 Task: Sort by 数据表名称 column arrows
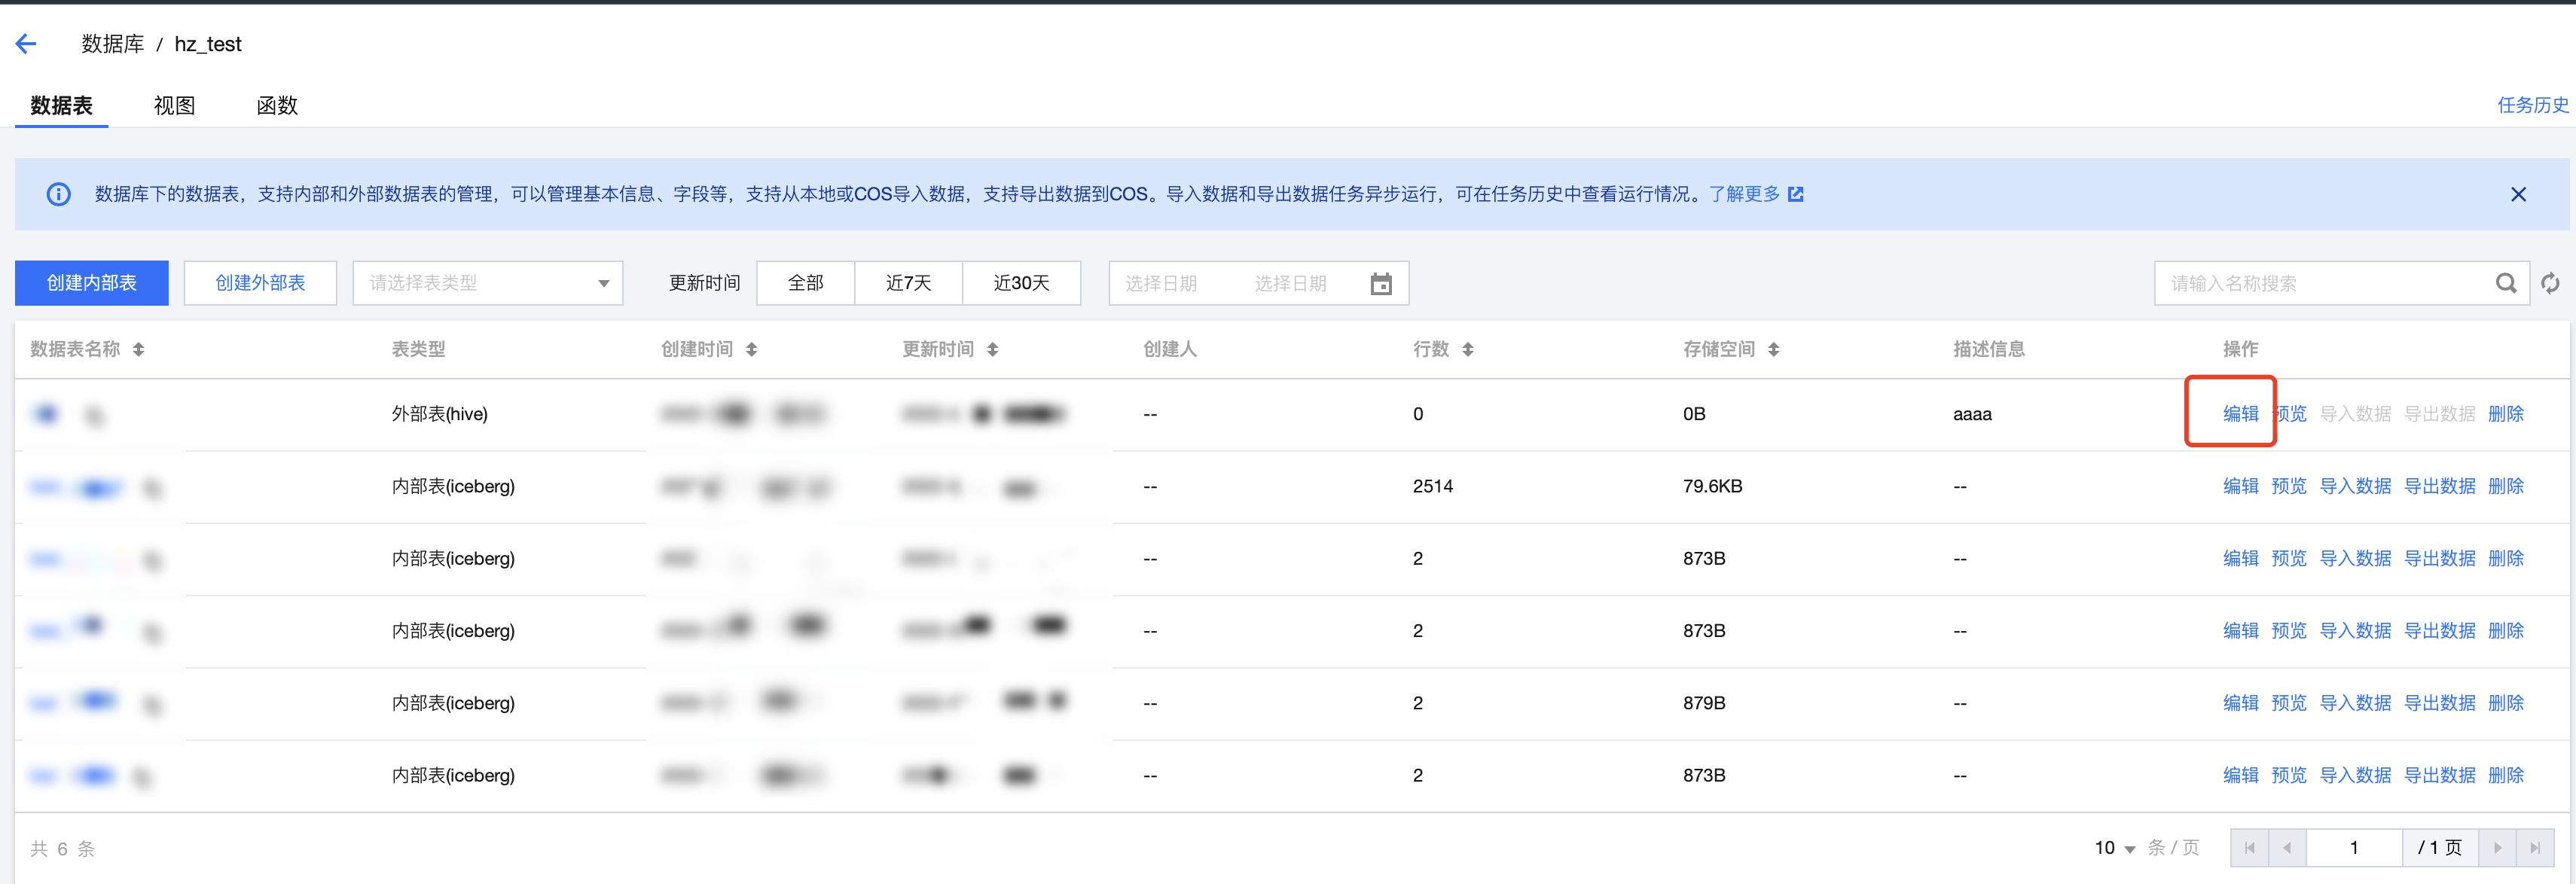[x=139, y=349]
